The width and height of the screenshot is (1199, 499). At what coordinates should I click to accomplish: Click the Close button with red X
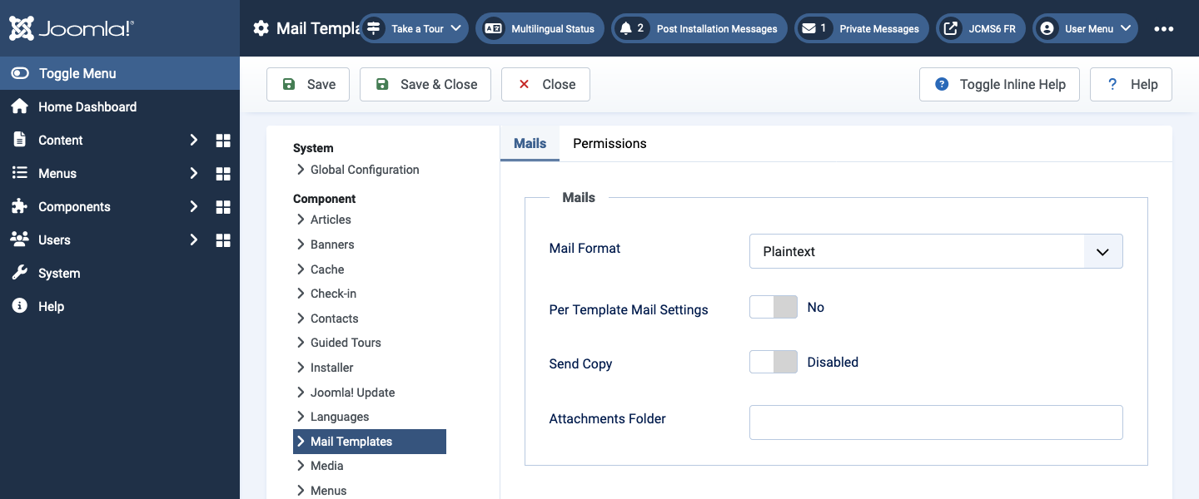[545, 84]
